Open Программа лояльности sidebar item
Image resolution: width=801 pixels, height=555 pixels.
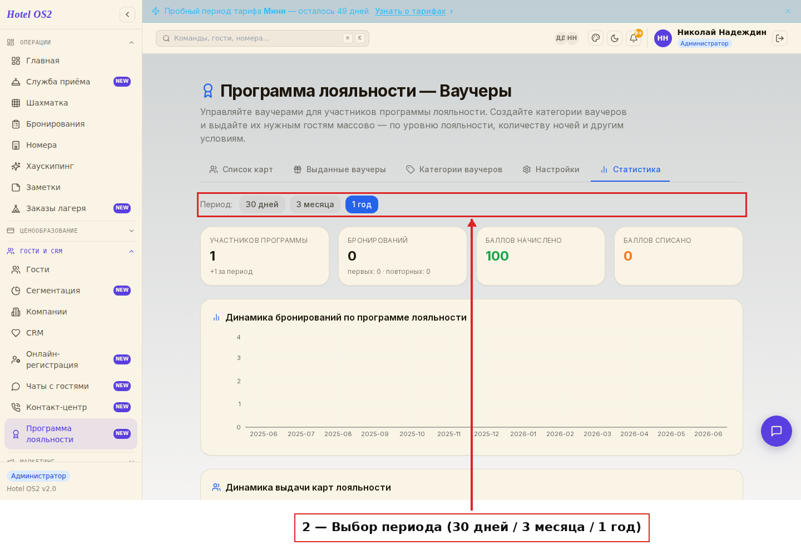71,434
